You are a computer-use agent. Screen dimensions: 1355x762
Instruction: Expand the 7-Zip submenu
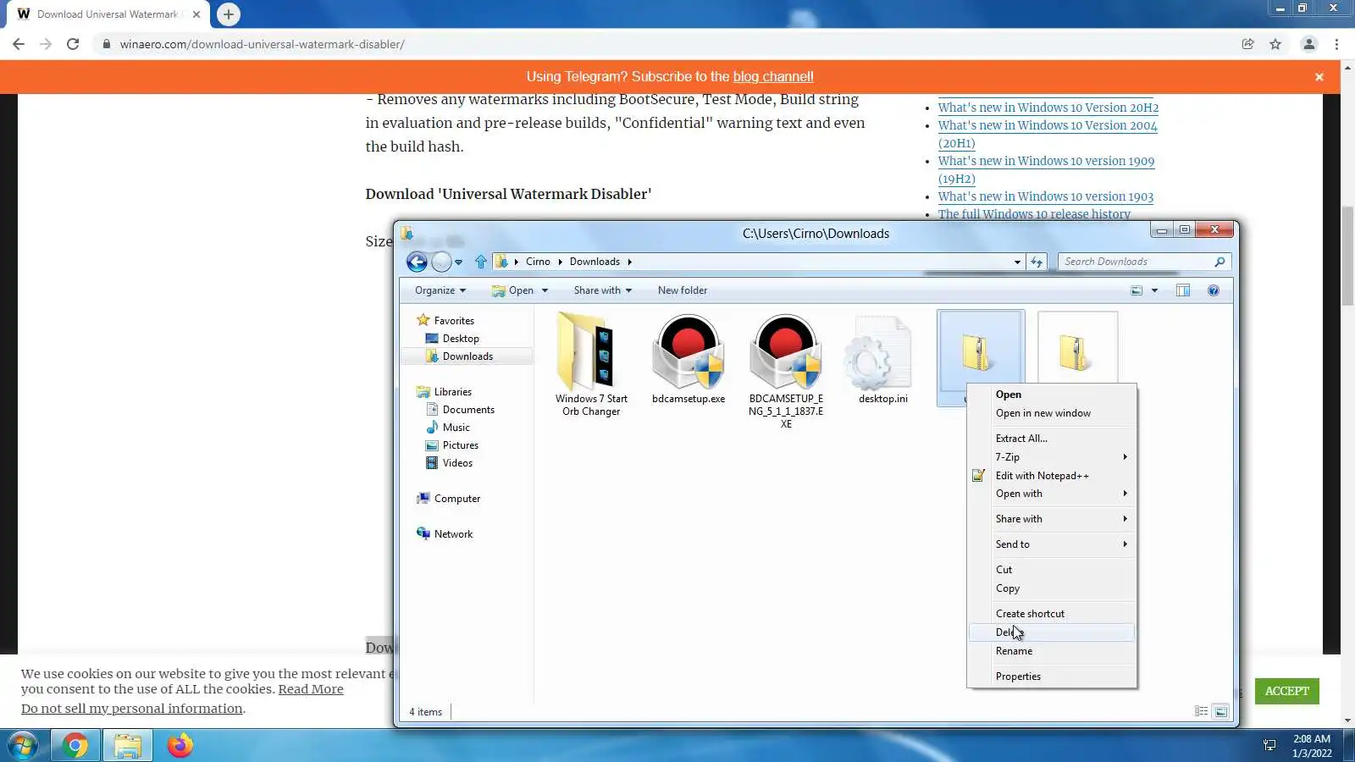[x=1052, y=457]
